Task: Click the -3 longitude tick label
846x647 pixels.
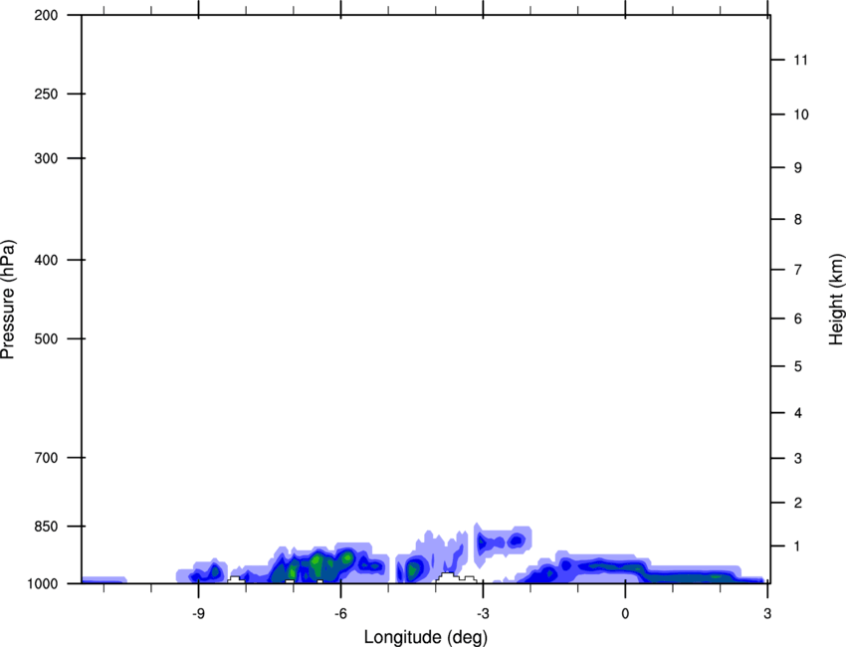Action: click(x=483, y=613)
